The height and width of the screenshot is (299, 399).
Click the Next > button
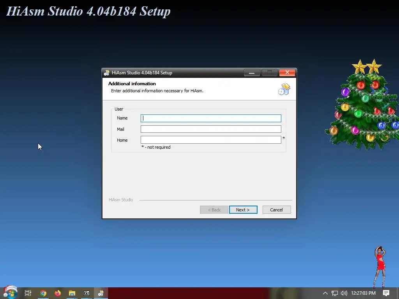243,210
